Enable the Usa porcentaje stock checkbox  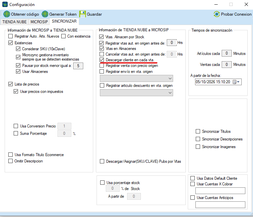[102, 183]
